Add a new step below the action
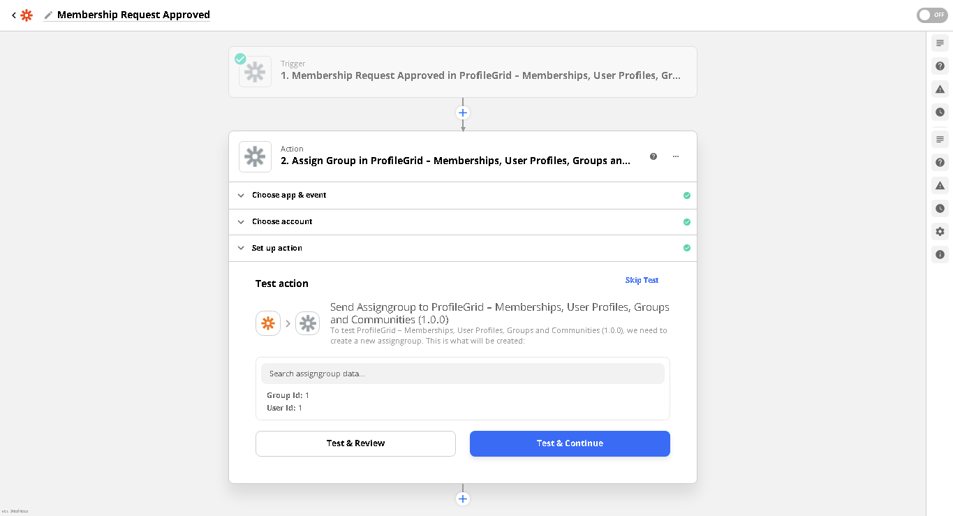The height and width of the screenshot is (516, 953). point(462,499)
